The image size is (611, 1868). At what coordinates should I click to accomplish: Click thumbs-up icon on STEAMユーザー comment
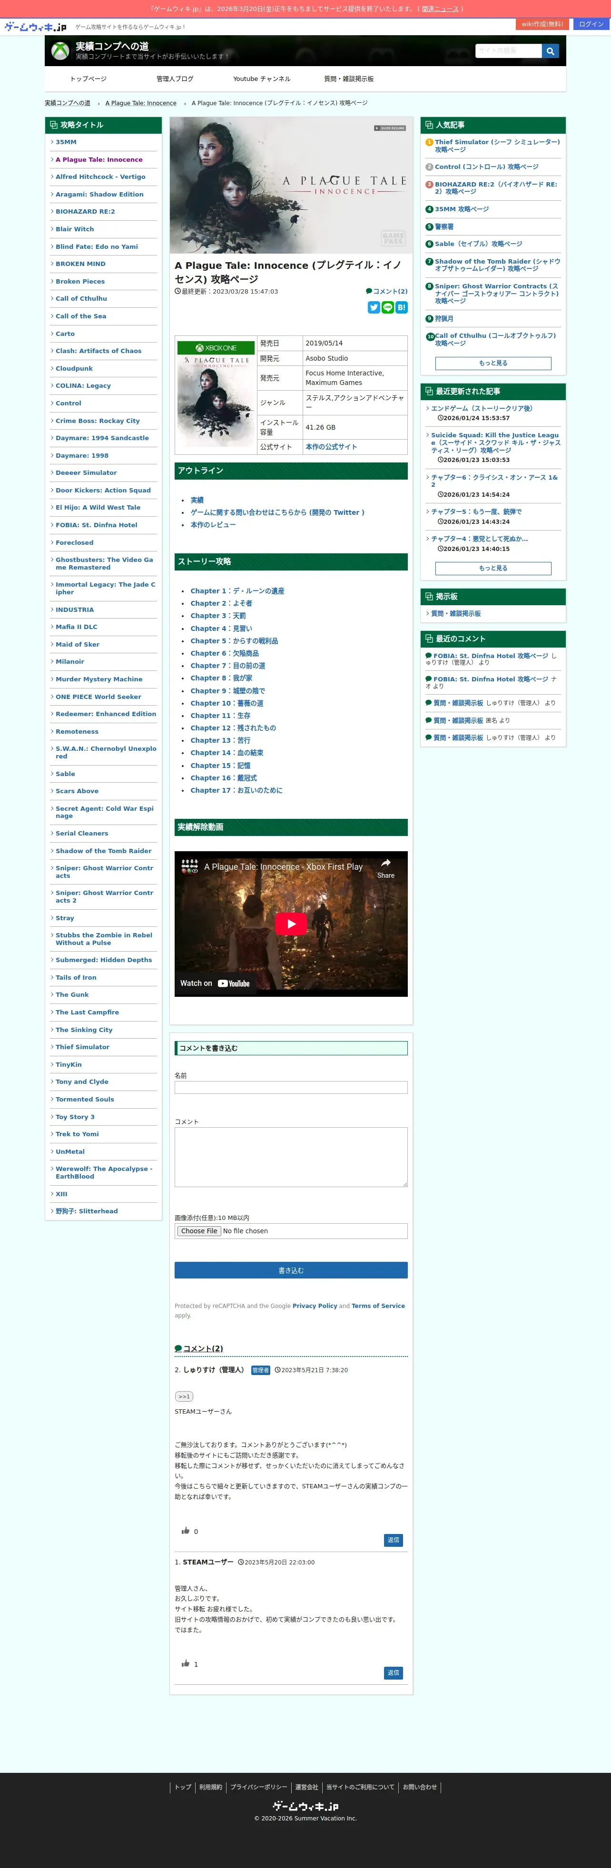tap(185, 1663)
